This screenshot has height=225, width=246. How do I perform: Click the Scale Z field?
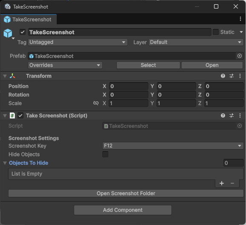tap(224, 103)
